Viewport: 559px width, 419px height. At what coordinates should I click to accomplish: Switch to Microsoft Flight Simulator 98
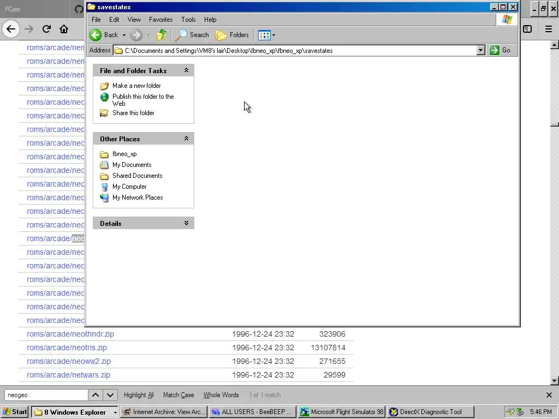click(x=342, y=412)
